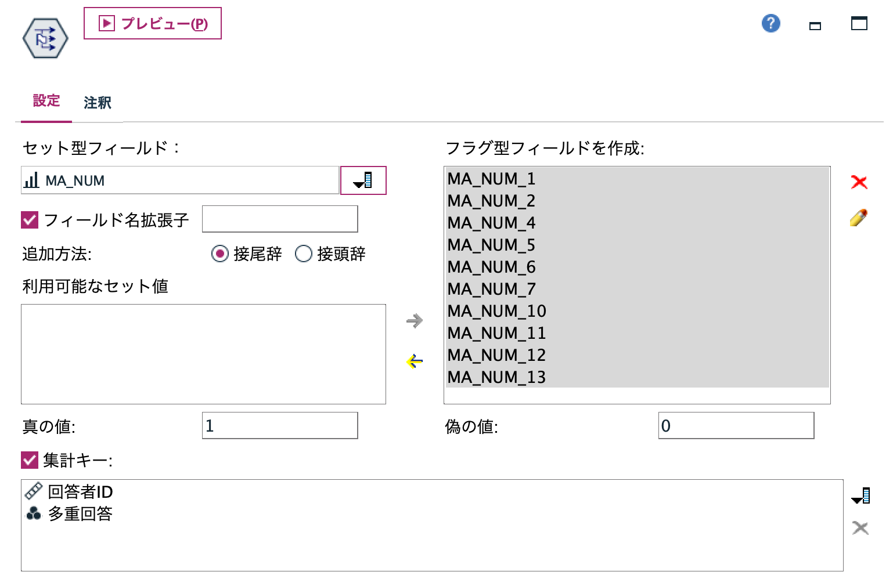Select the 接尾辞 radio button
The width and height of the screenshot is (893, 579).
[219, 254]
